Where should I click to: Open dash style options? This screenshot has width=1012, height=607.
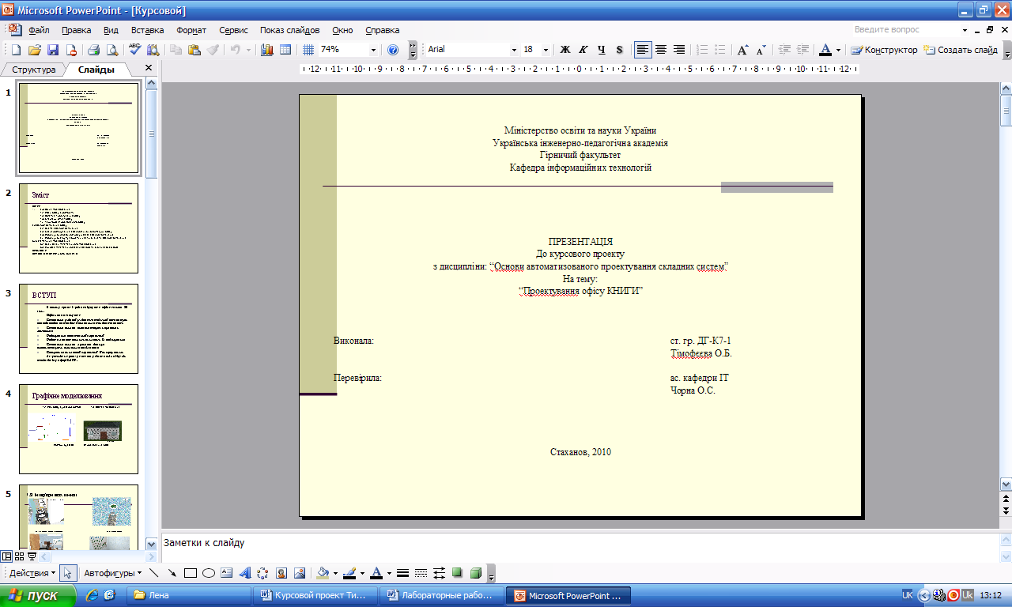tap(420, 573)
